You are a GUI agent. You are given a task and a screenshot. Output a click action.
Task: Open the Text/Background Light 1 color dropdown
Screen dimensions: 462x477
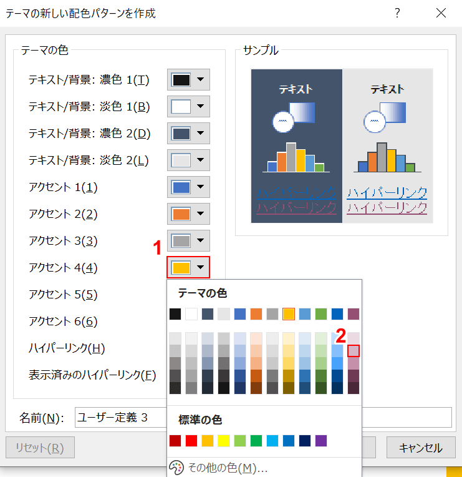click(x=188, y=107)
